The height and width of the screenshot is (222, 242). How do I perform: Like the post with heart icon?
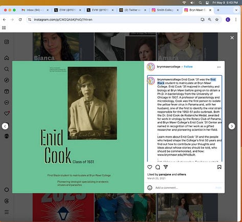[150, 167]
